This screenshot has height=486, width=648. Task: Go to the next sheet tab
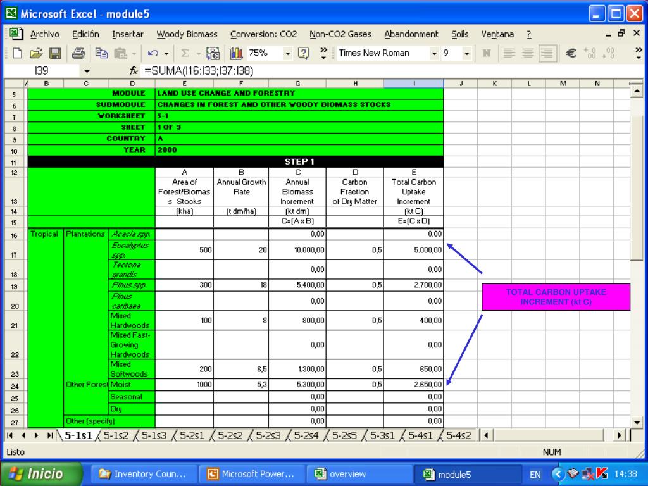pyautogui.click(x=36, y=435)
